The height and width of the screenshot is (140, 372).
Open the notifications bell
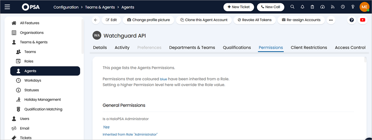click(302, 7)
